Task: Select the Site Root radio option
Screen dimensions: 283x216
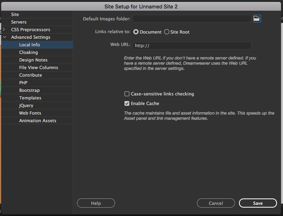Action: coord(167,32)
